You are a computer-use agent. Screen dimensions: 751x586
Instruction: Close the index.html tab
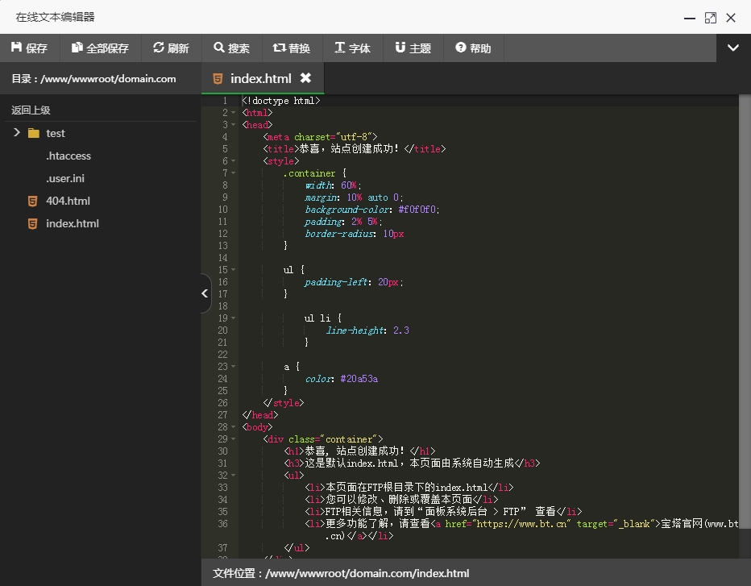(x=305, y=77)
